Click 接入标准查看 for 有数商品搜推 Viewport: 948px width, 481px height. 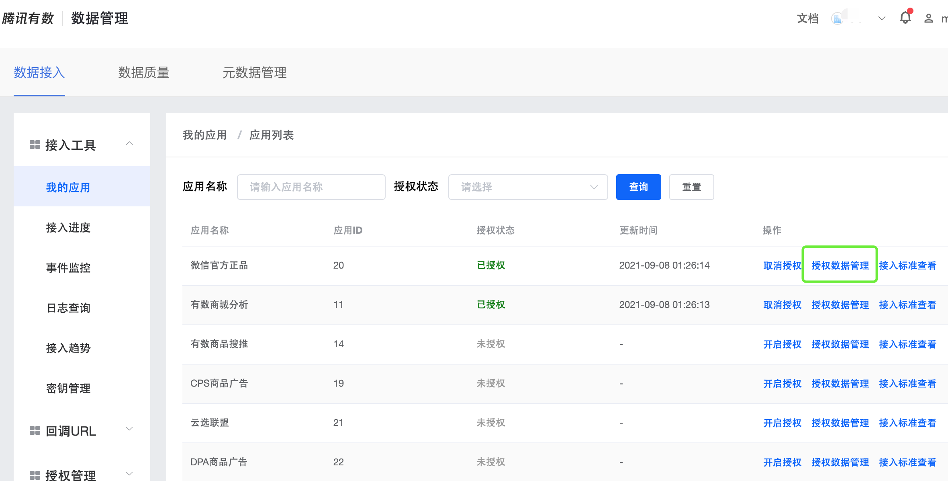click(907, 344)
